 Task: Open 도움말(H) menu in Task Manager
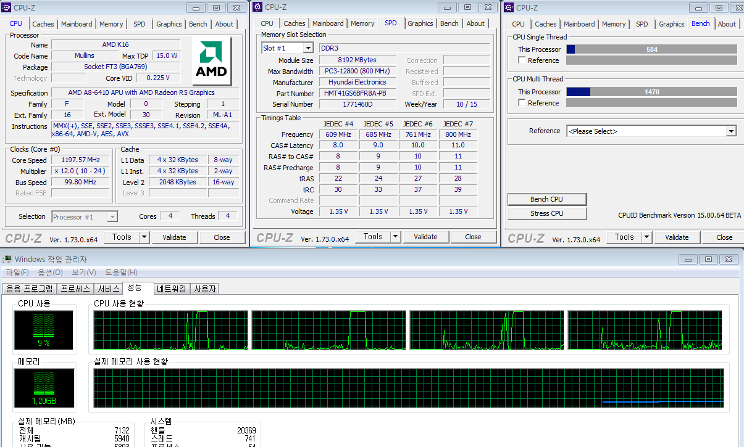click(121, 273)
